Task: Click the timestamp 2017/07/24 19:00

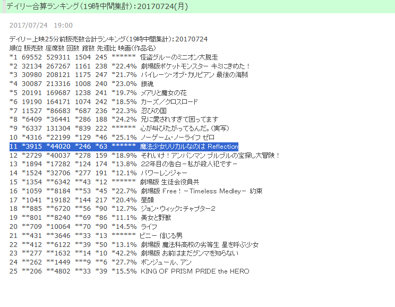Action: tap(41, 25)
